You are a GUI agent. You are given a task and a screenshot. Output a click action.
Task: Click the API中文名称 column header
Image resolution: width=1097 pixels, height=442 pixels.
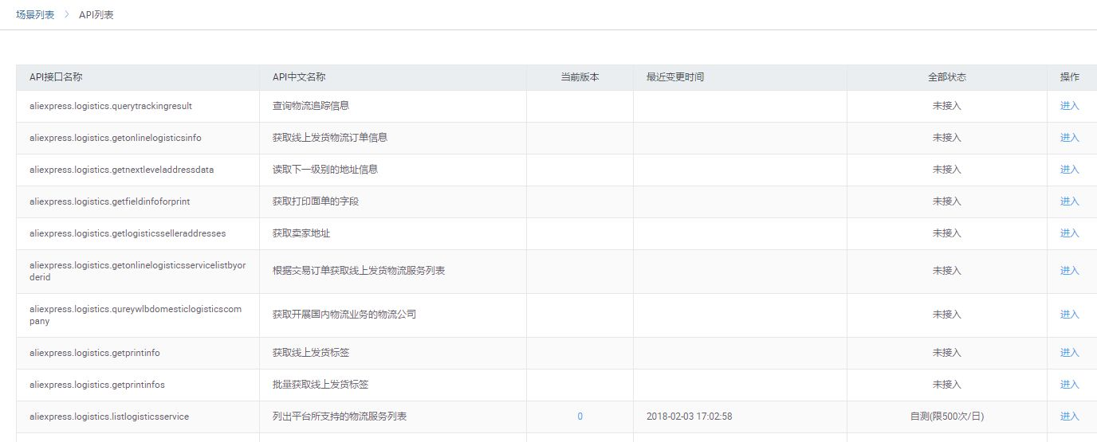point(299,77)
